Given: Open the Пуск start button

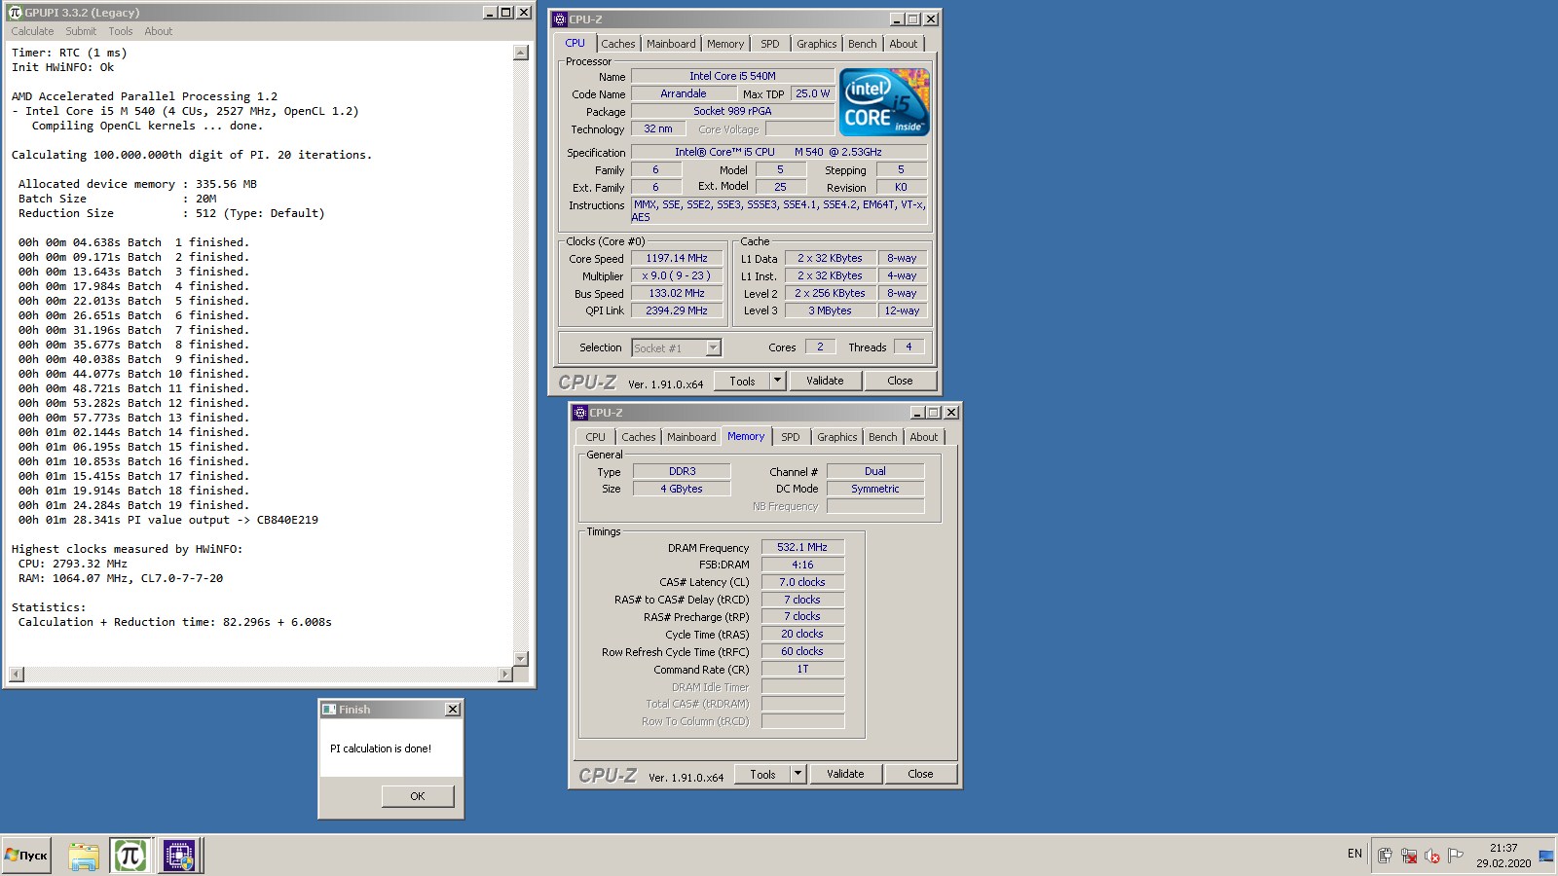Looking at the screenshot, I should [x=26, y=856].
